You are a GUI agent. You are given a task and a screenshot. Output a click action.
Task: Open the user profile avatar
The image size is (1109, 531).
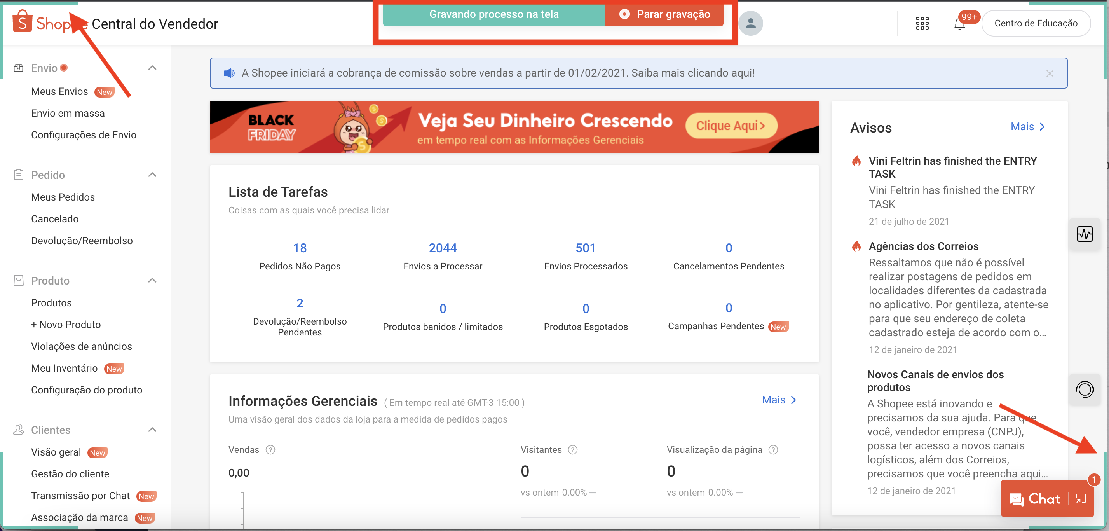point(750,23)
